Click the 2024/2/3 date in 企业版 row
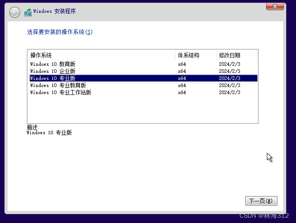The width and height of the screenshot is (296, 223). coord(229,71)
